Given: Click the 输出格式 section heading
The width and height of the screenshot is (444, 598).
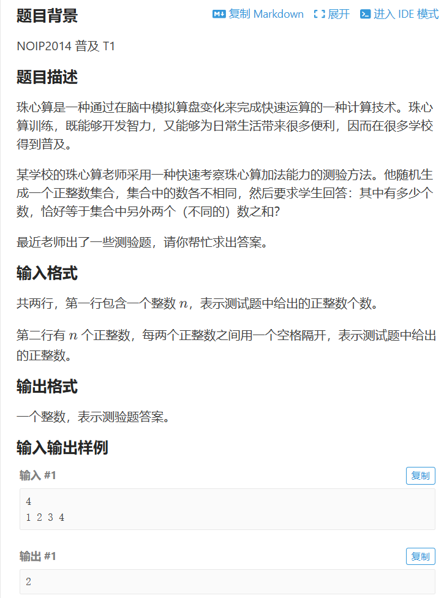Looking at the screenshot, I should (x=47, y=387).
